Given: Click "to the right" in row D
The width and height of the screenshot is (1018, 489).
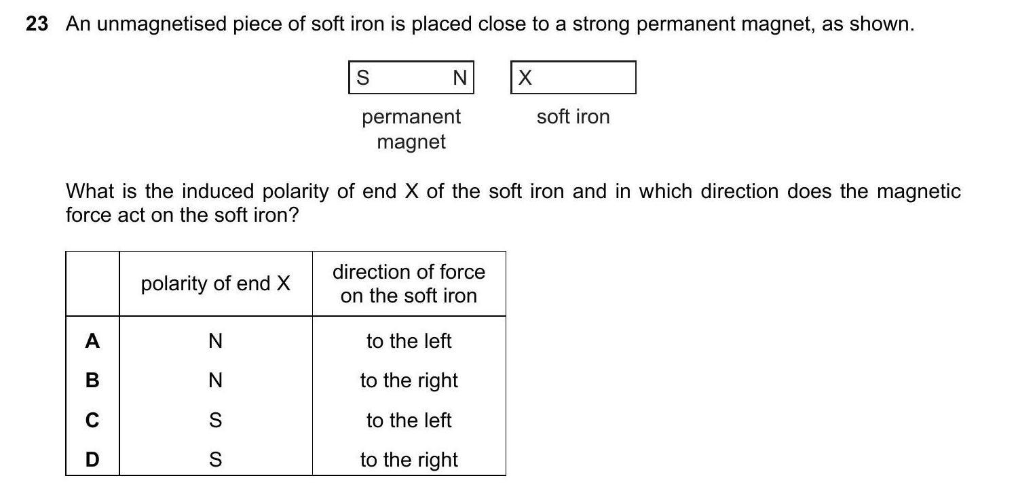Looking at the screenshot, I should coord(409,460).
